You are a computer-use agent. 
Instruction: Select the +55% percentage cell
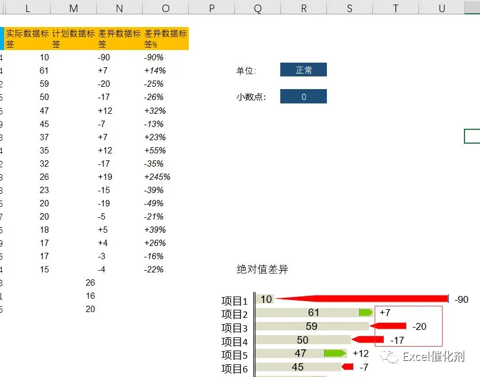coord(166,151)
